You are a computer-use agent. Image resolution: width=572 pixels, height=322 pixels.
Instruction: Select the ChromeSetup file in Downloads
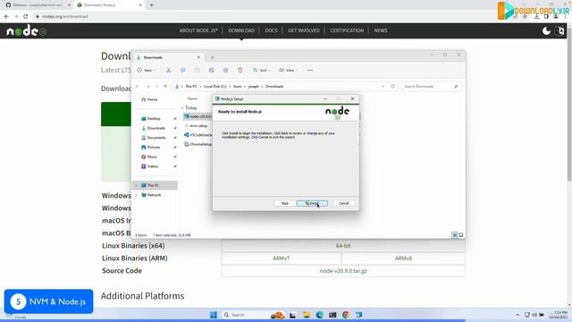(198, 144)
